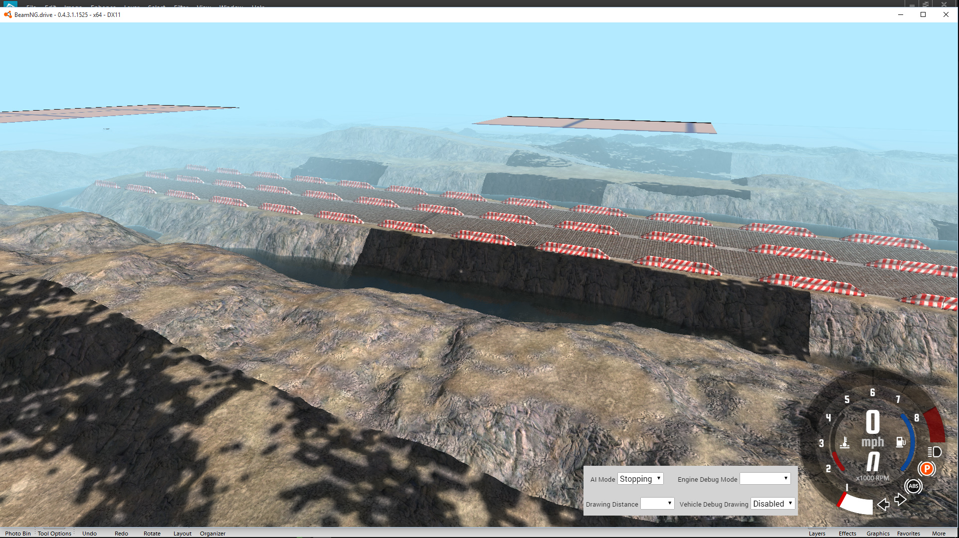Click the headlights high-beam indicator icon
959x538 pixels.
pyautogui.click(x=934, y=452)
